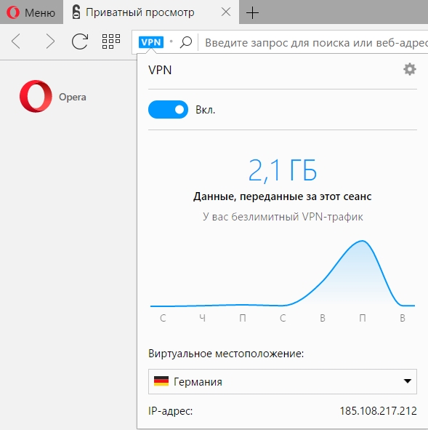Image resolution: width=428 pixels, height=430 pixels.
Task: Click the search magnifier icon
Action: (186, 42)
